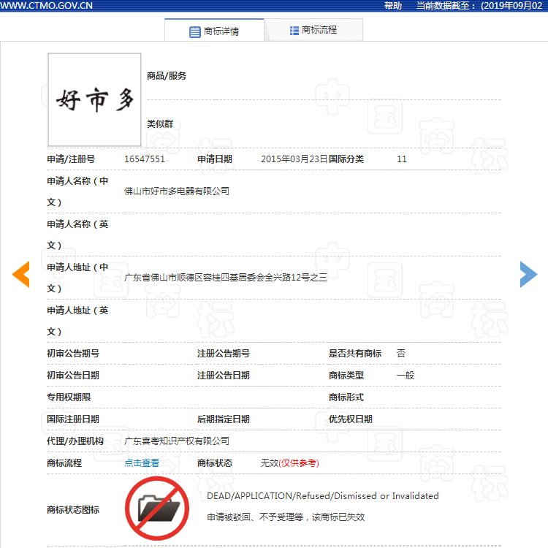Select shared trademark value 否

click(x=401, y=354)
